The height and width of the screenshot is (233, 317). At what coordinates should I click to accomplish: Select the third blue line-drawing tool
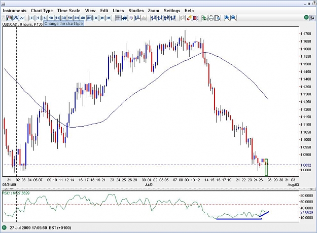pyautogui.click(x=166, y=18)
